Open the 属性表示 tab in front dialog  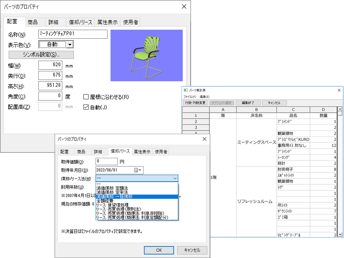pyautogui.click(x=141, y=152)
